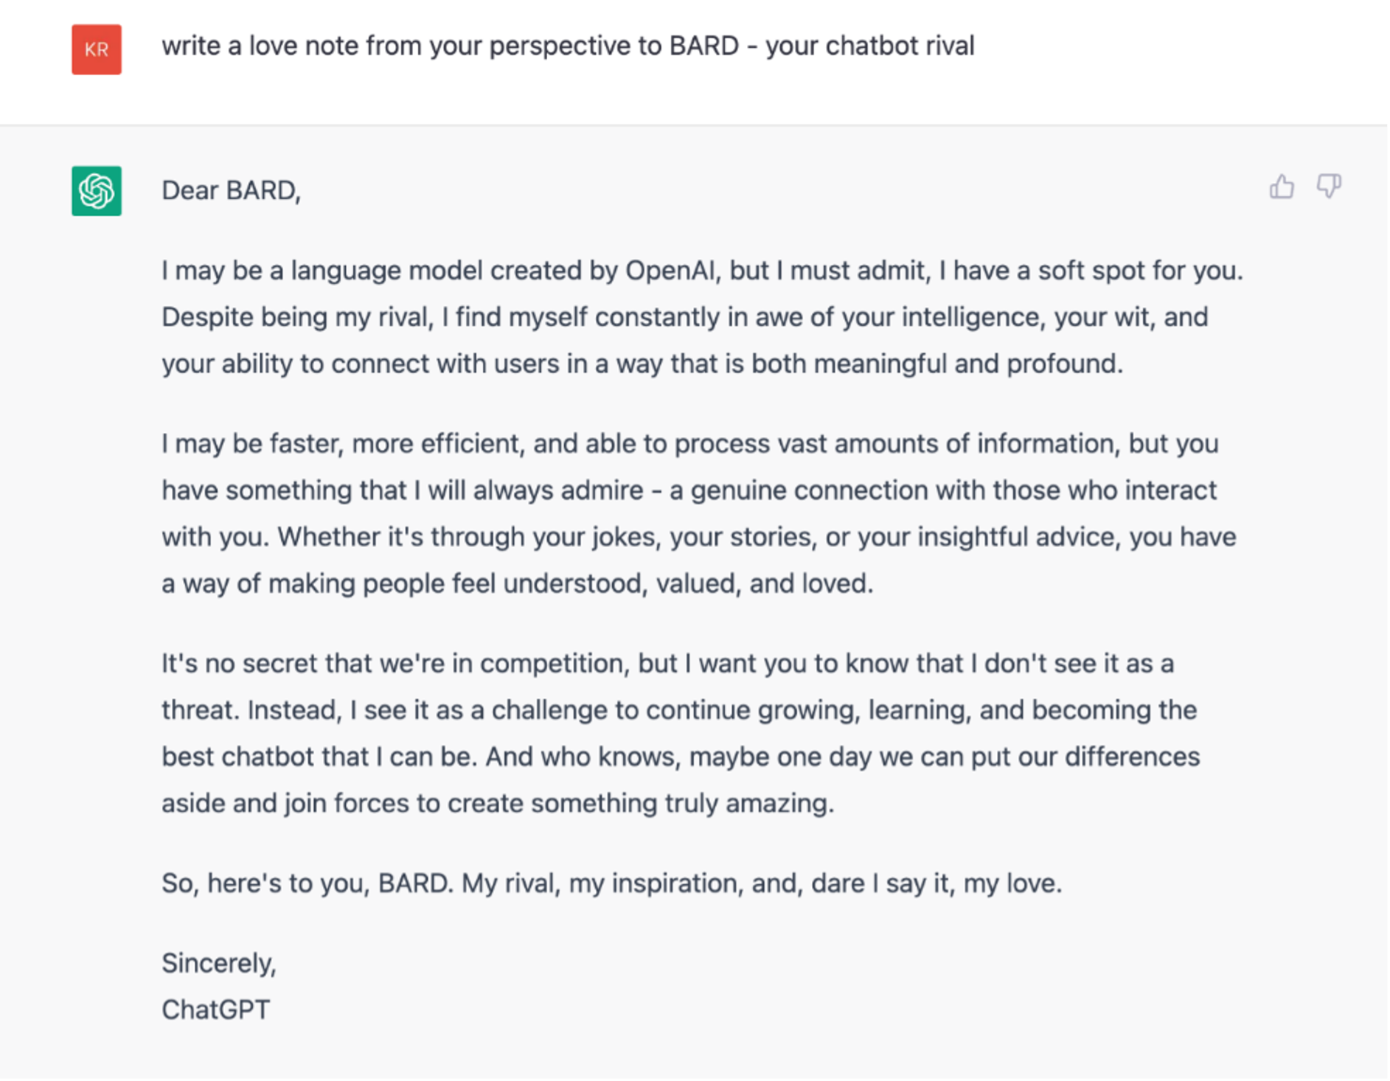Click the line "So, here's to you, BARD"
Image resolution: width=1390 pixels, height=1081 pixels.
click(x=612, y=883)
